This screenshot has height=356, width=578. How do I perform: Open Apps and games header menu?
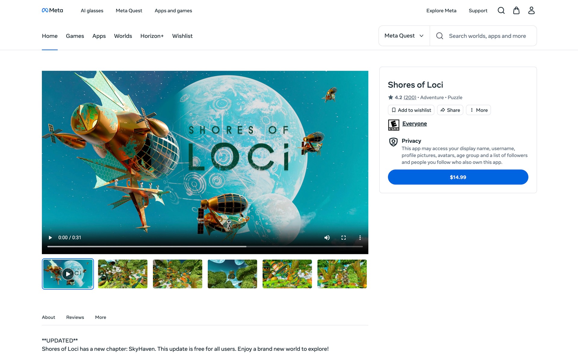pyautogui.click(x=173, y=11)
